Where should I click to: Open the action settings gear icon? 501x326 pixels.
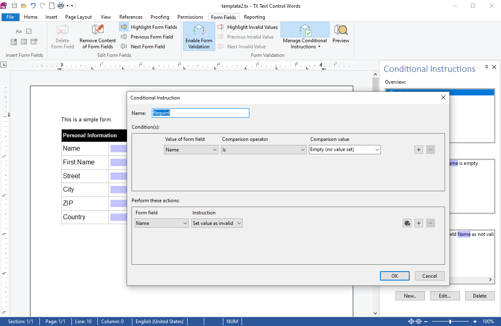407,223
